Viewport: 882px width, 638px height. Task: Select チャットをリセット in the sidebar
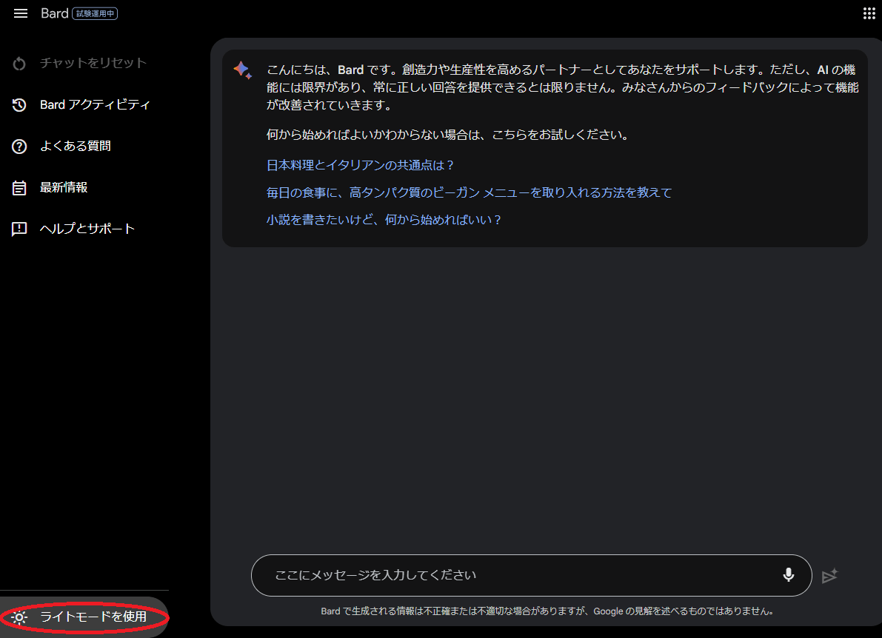coord(93,63)
